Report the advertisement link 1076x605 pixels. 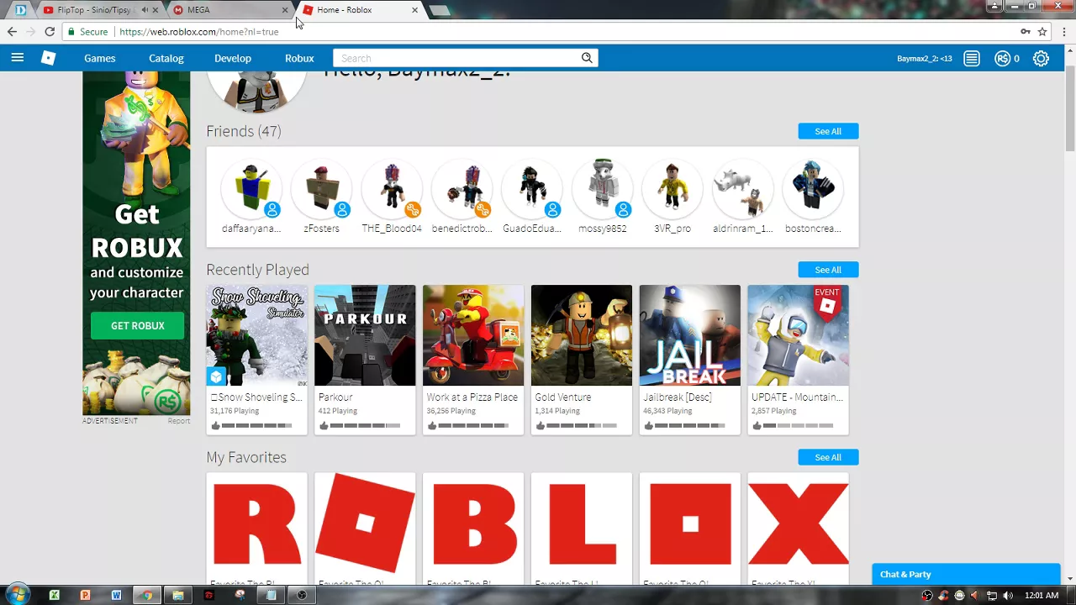[x=179, y=421]
